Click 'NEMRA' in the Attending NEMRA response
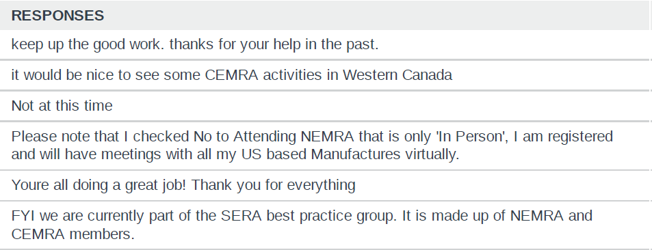This screenshot has width=652, height=250. [x=327, y=137]
